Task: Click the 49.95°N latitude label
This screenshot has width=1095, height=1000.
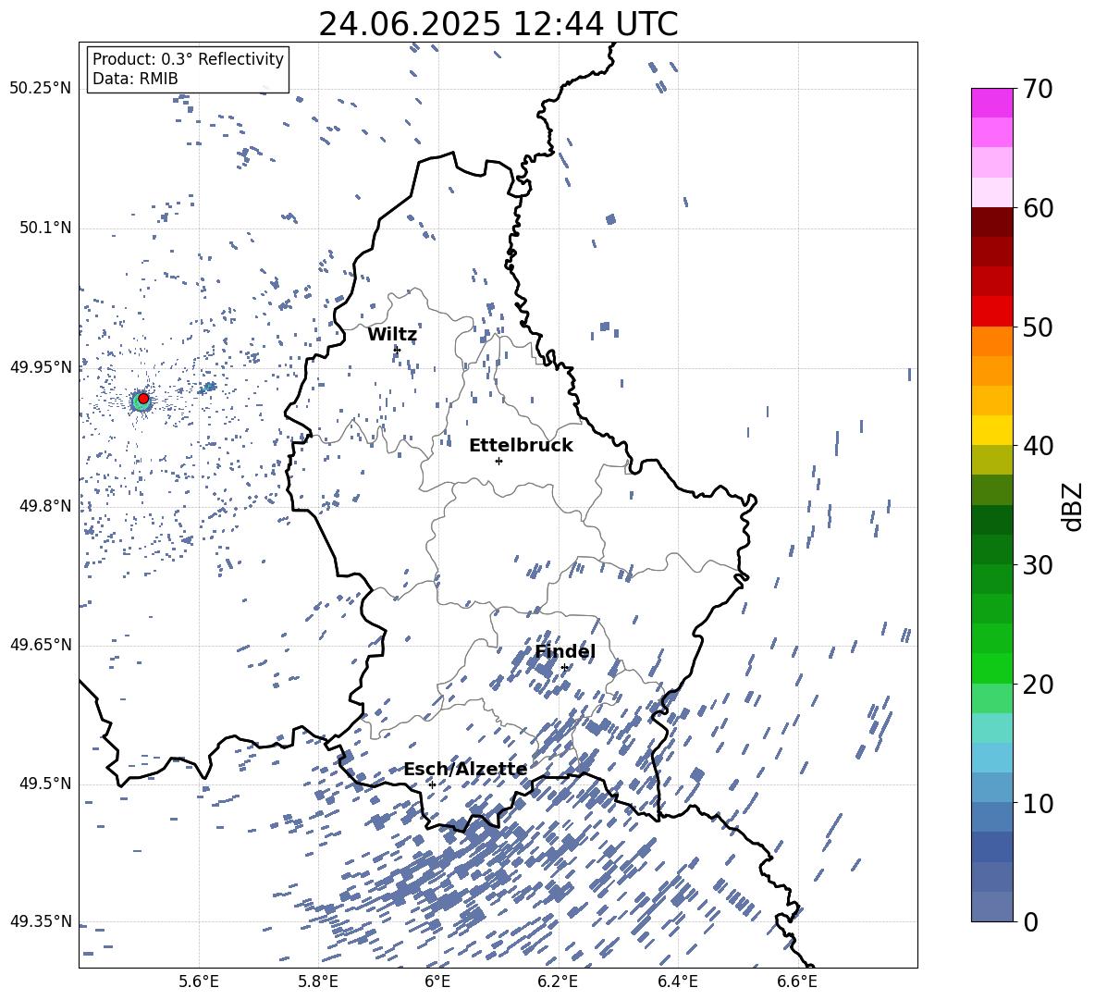Action: pyautogui.click(x=41, y=366)
